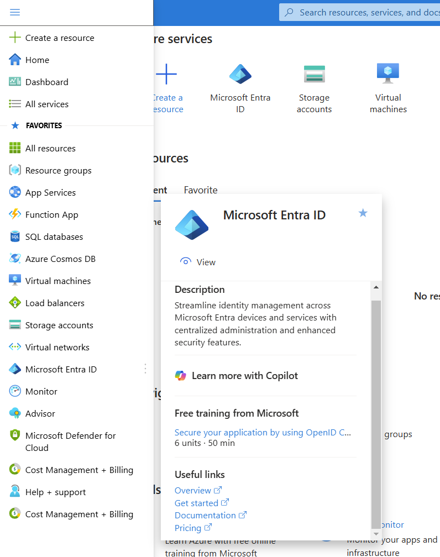This screenshot has height=557, width=440.
Task: Open Monitor gauge icon in sidebar
Action: tap(14, 391)
